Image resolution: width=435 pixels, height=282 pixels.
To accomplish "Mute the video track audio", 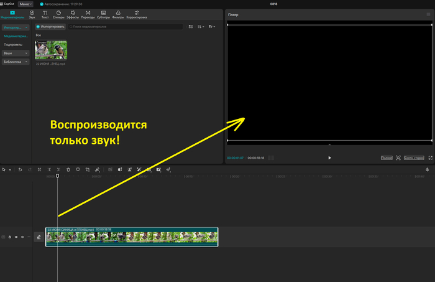I will 23,237.
